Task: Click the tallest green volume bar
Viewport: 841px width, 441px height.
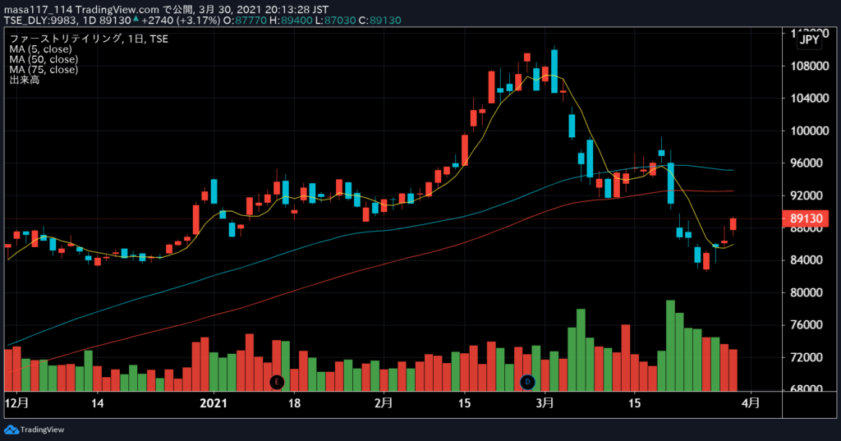Action: point(670,346)
